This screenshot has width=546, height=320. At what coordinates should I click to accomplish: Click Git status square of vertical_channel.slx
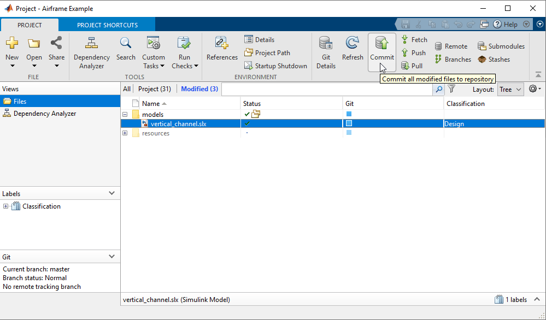click(x=349, y=123)
